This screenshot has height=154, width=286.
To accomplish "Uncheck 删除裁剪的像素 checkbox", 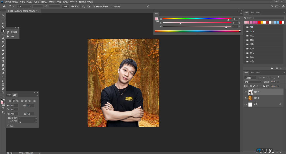I will click(x=94, y=6).
